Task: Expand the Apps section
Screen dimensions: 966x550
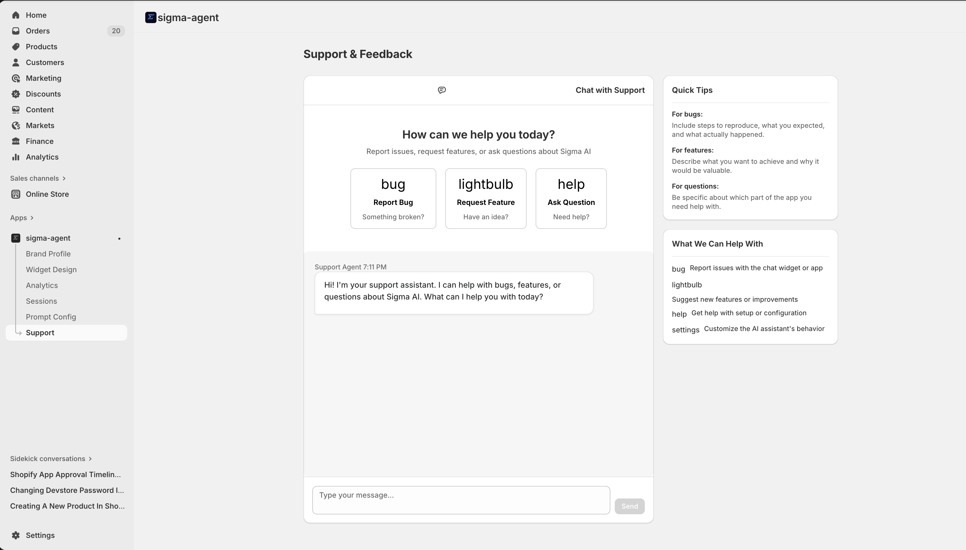Action: pyautogui.click(x=21, y=218)
